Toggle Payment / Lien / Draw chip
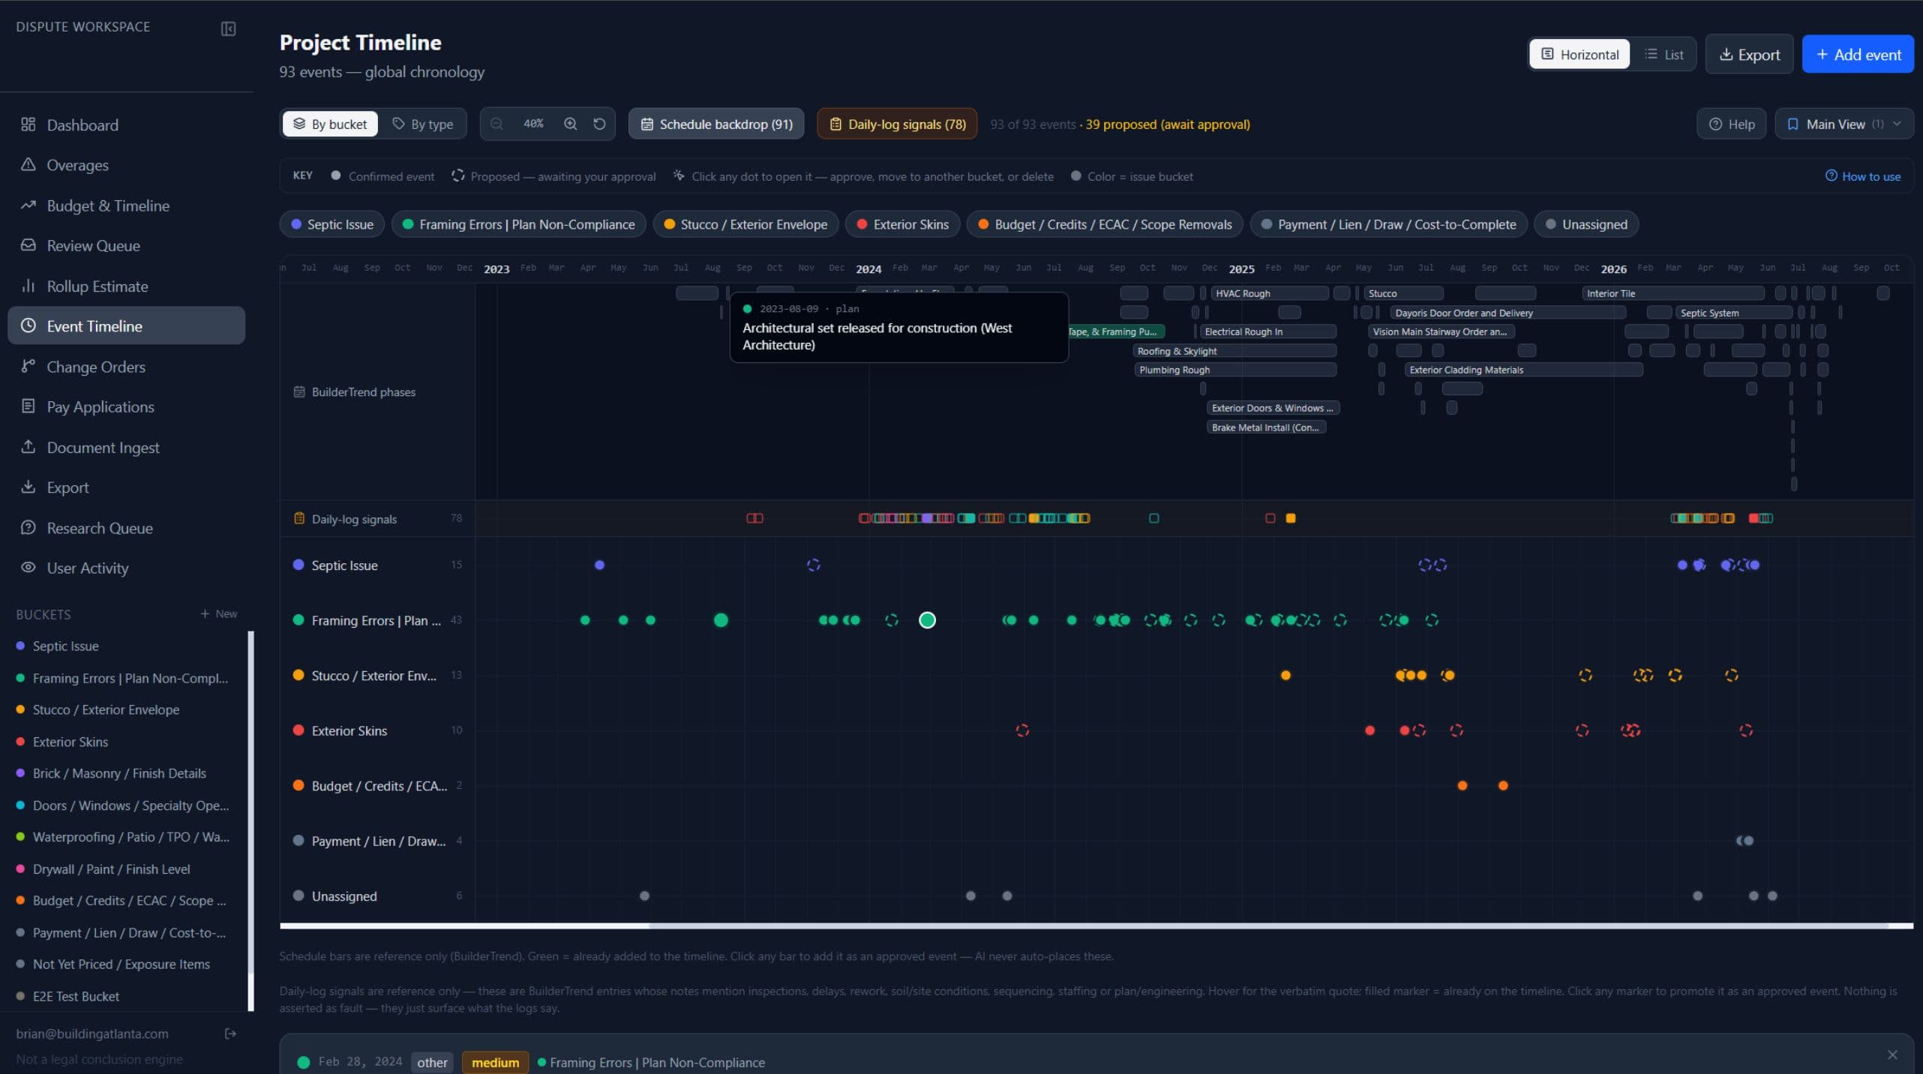Image resolution: width=1923 pixels, height=1074 pixels. pyautogui.click(x=1389, y=224)
